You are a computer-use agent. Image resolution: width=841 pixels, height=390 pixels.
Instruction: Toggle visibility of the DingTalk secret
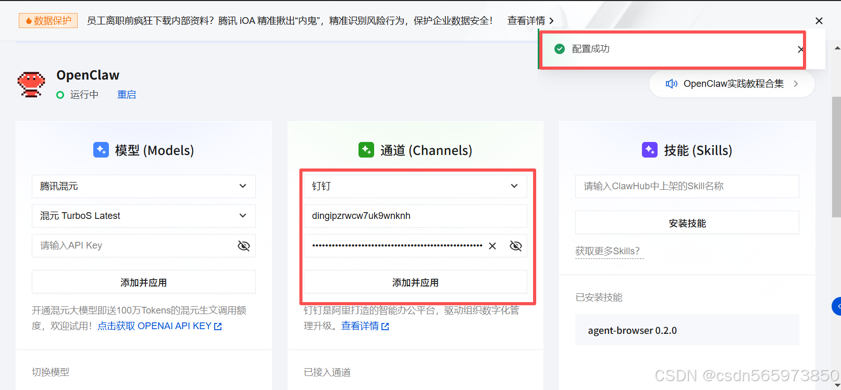point(516,246)
